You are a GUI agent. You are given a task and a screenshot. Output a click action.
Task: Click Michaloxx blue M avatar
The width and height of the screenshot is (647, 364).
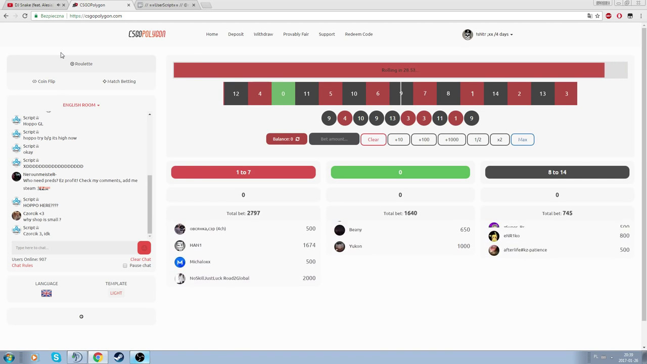pyautogui.click(x=180, y=262)
